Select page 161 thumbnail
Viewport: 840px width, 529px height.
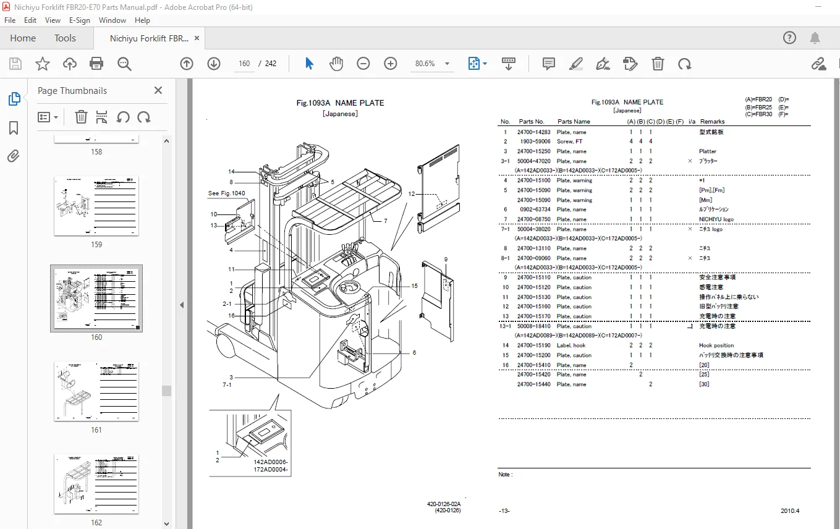coord(96,391)
